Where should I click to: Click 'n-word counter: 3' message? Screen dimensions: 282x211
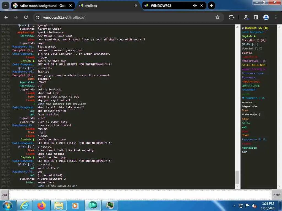click(x=51, y=179)
